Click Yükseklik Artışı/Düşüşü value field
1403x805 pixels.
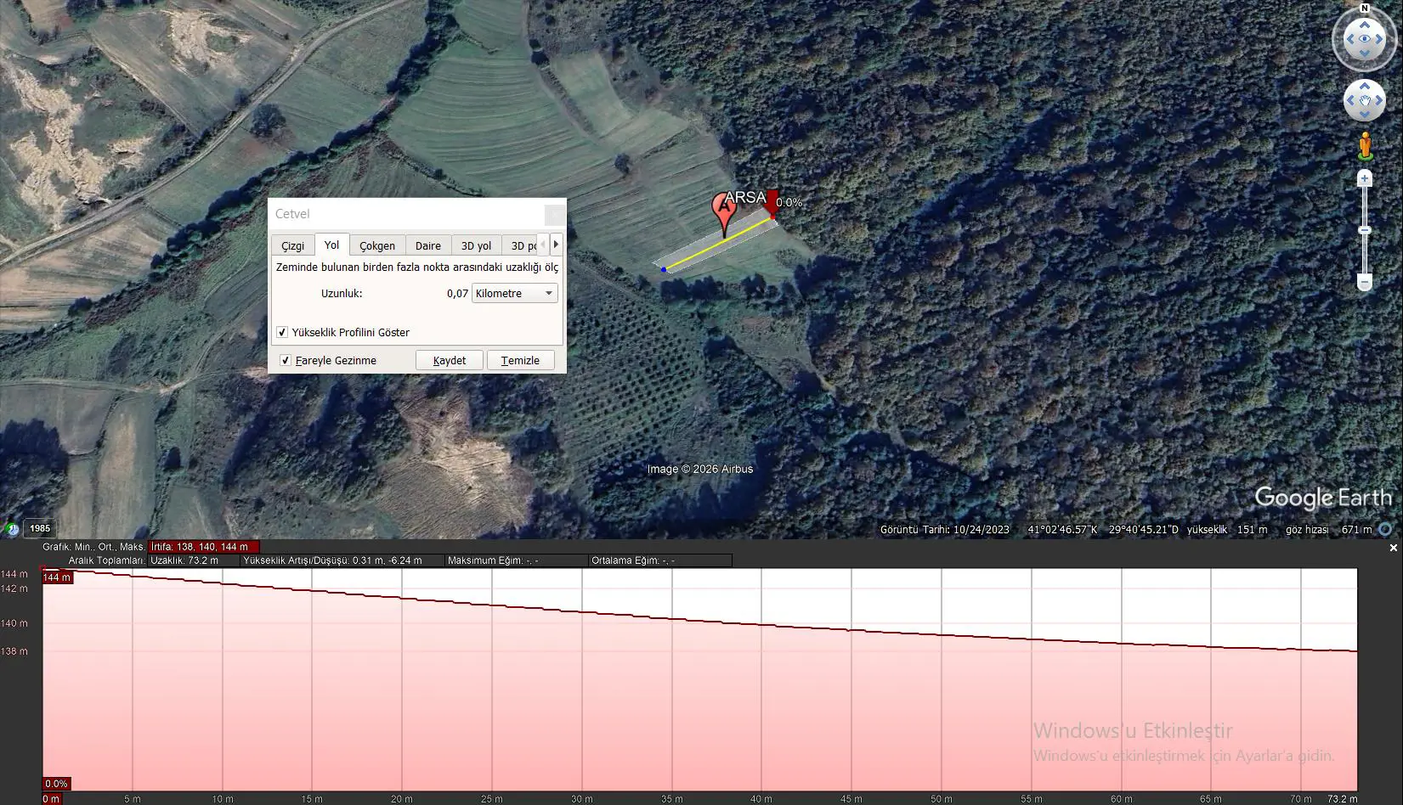coord(342,560)
